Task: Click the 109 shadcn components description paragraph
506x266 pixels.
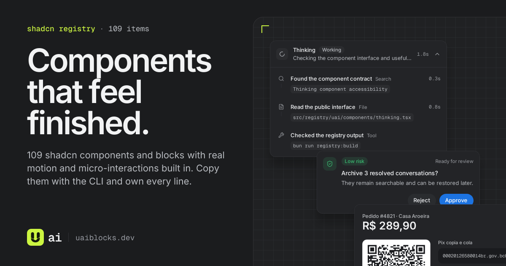Action: (x=126, y=168)
